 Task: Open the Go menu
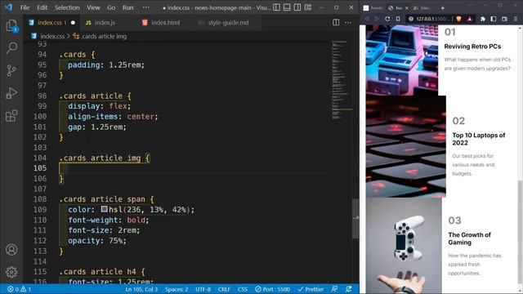point(111,7)
